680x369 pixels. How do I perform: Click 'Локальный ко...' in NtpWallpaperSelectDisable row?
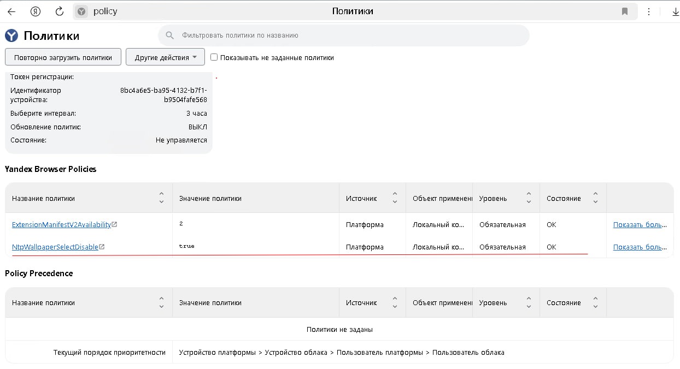(x=438, y=247)
